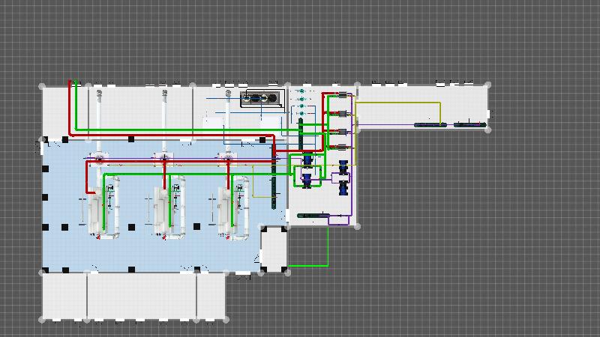Select the upper-left blue pump
Screen dimensions: 600x337
307,160
